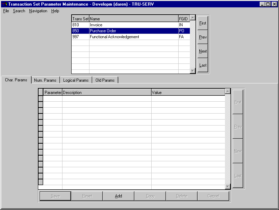The image size is (279, 210).
Task: Click first row selector in parameter grid
Action: [x=40, y=99]
